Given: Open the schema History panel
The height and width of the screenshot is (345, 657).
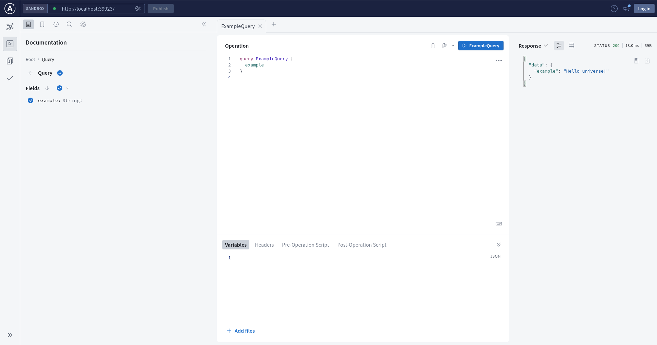Looking at the screenshot, I should pos(56,24).
